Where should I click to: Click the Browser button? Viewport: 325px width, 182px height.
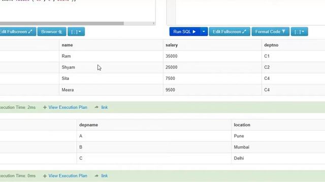pyautogui.click(x=52, y=31)
